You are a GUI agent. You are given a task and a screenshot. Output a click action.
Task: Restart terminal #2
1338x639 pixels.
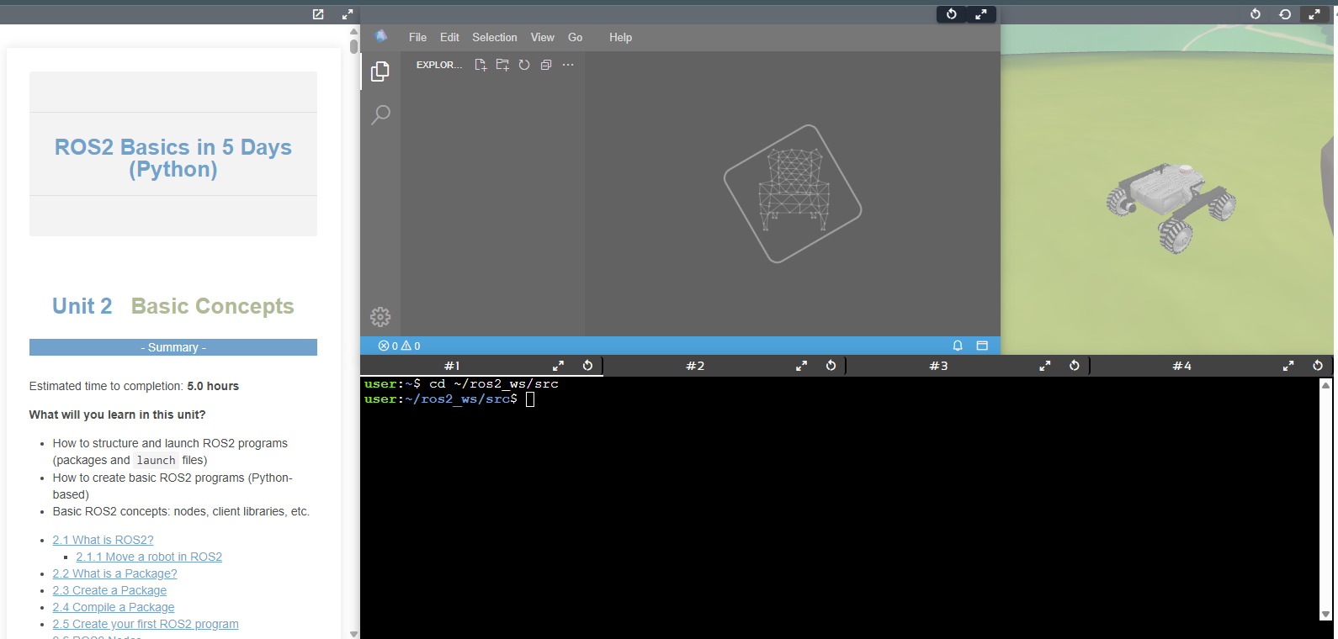831,366
